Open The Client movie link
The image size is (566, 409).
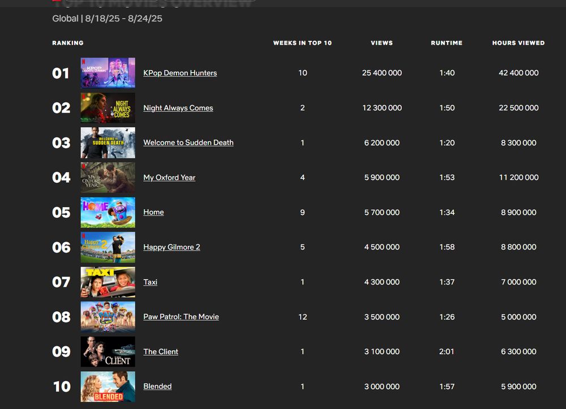coord(161,352)
